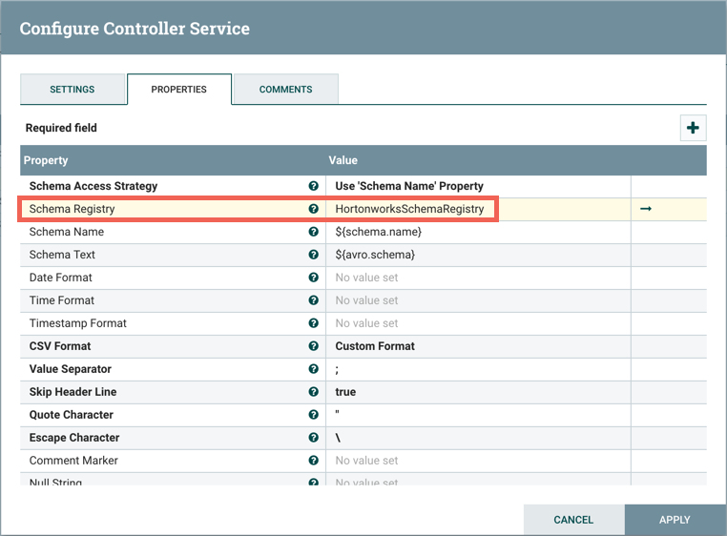This screenshot has width=727, height=536.
Task: Show help for Comment Marker property
Action: (314, 461)
